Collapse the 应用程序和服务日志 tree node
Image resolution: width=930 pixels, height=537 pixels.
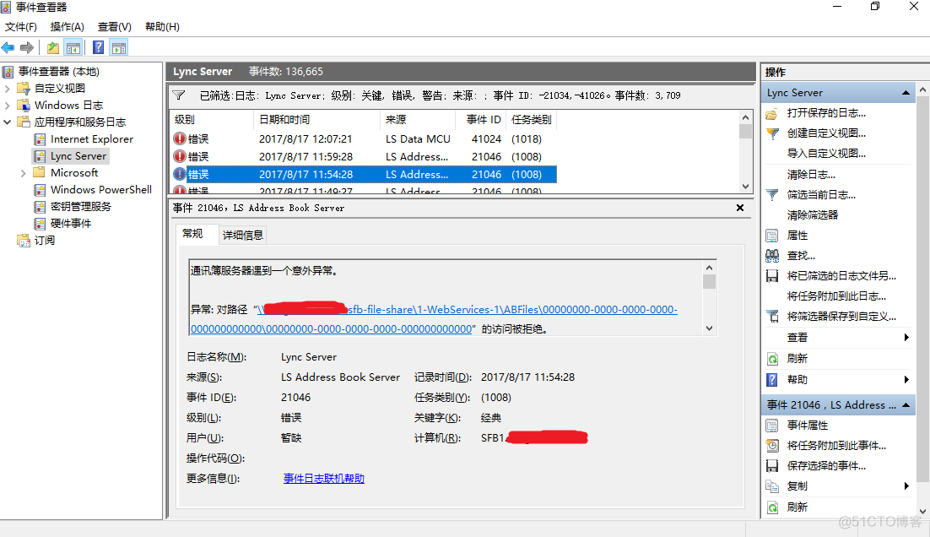point(7,122)
